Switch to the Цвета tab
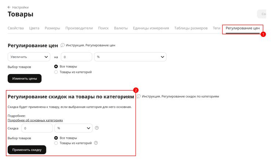 pyautogui.click(x=34, y=28)
